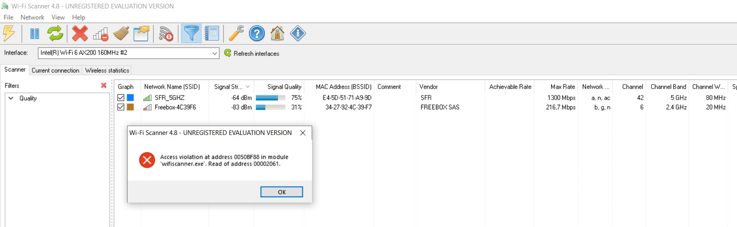Sort by the Signal Strength column header
Viewport: 737px width, 227px height.
tap(228, 87)
